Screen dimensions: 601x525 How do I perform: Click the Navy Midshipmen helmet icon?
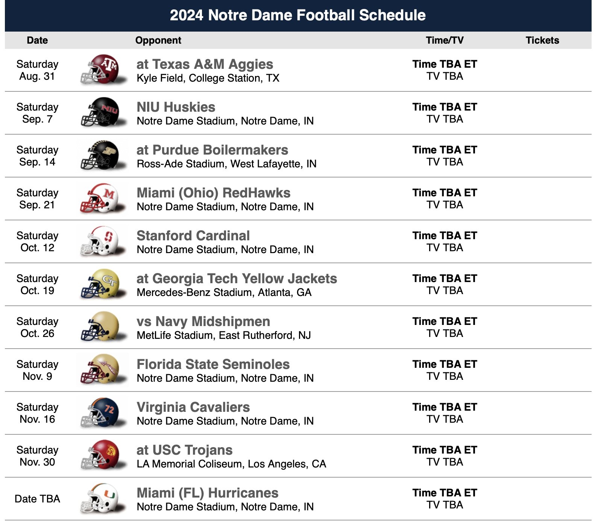[x=102, y=327]
